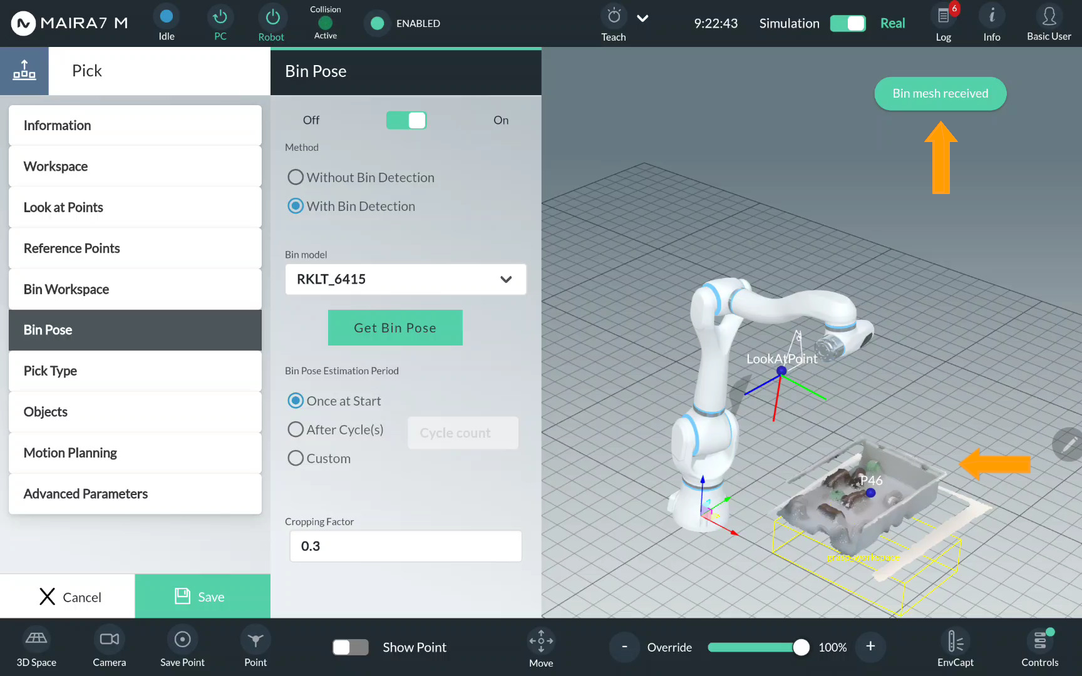Open the Move control
The image size is (1082, 676).
coord(541,641)
